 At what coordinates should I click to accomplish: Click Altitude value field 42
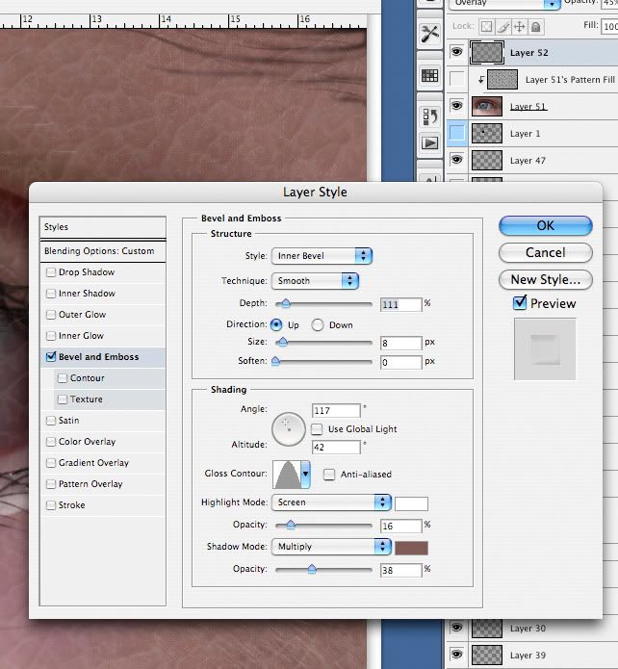[x=336, y=448]
